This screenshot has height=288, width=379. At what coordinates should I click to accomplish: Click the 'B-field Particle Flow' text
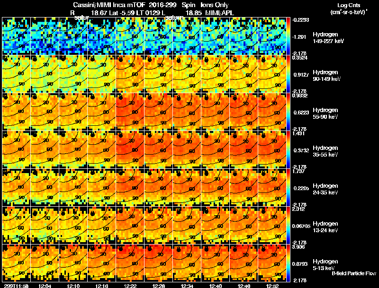coord(354,273)
